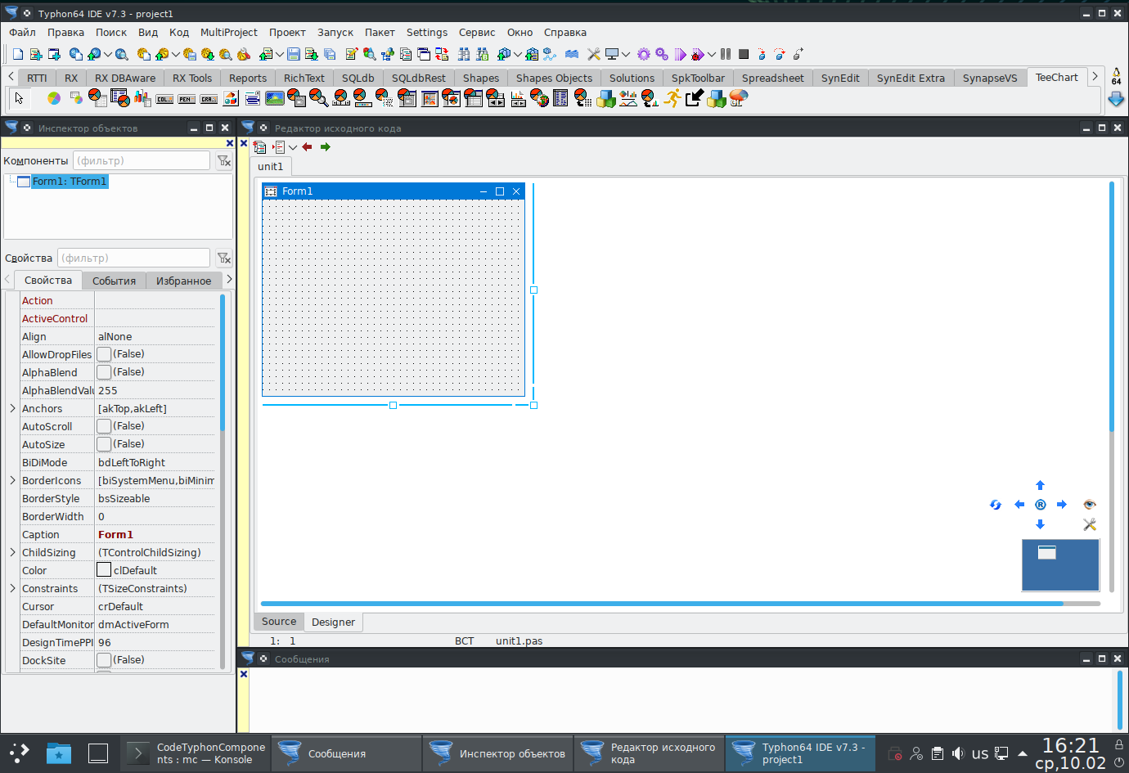This screenshot has height=773, width=1129.
Task: Click the red back arrow in source editor
Action: 308,147
